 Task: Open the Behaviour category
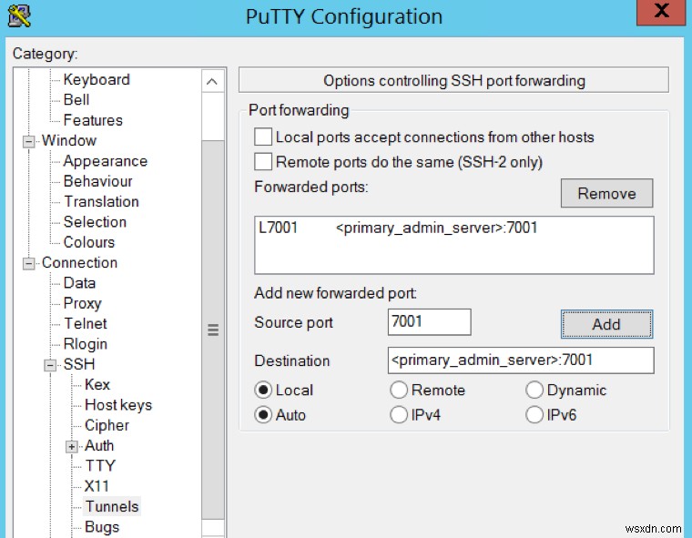point(98,181)
